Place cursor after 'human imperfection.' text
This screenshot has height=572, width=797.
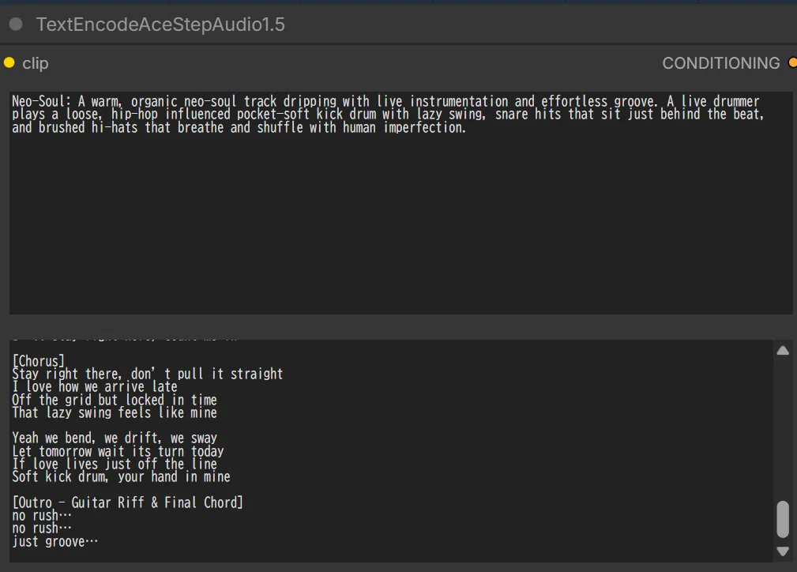click(x=467, y=127)
